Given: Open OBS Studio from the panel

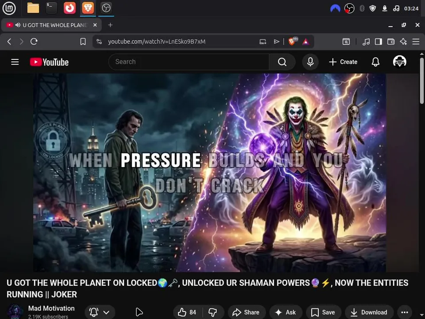Looking at the screenshot, I should (106, 8).
